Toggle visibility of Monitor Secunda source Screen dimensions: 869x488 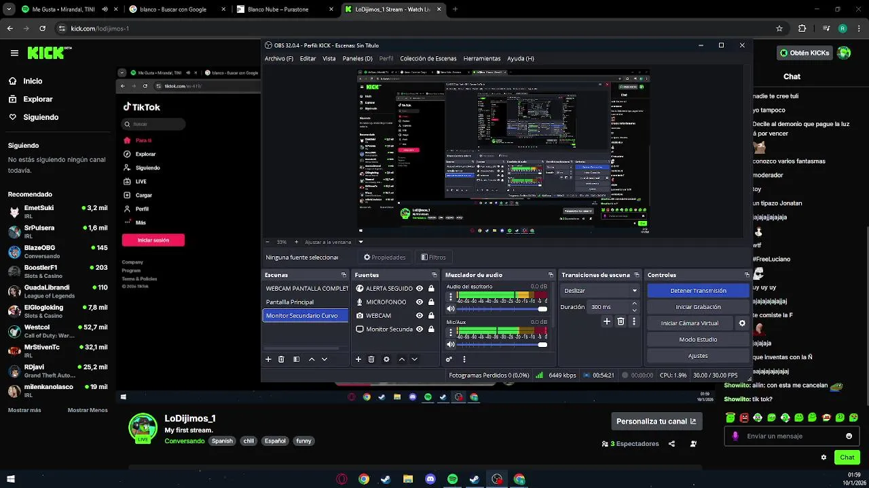420,329
